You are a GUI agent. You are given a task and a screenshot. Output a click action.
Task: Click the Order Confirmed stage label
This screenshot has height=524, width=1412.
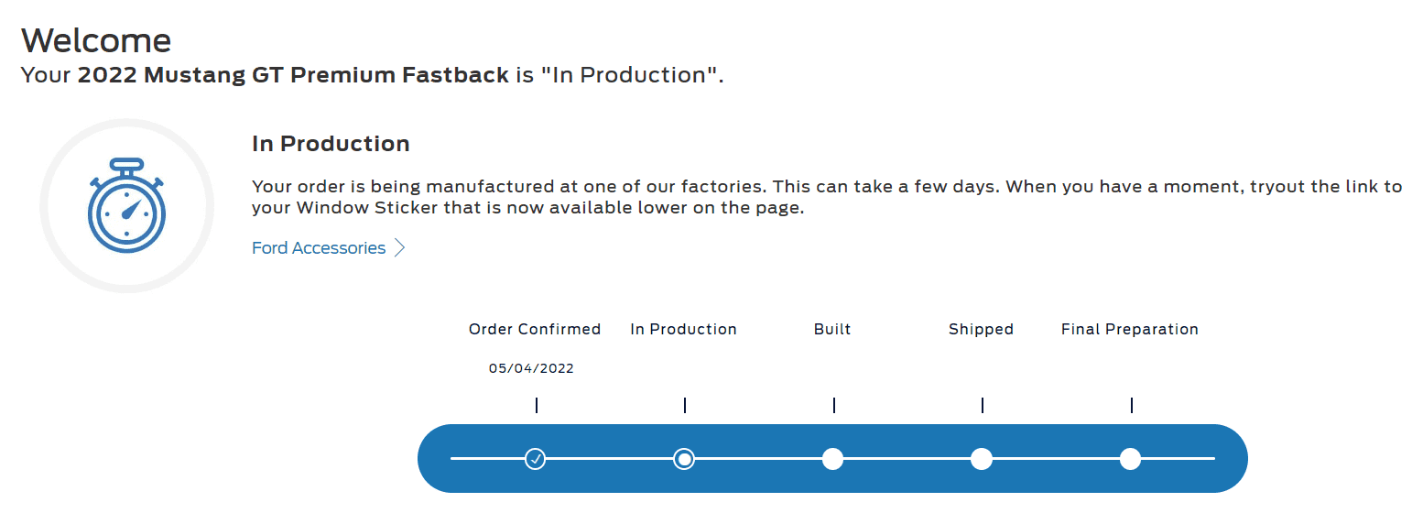535,329
